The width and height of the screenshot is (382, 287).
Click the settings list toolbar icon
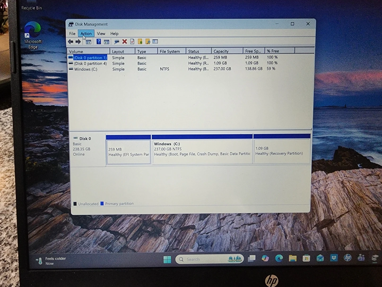155,41
